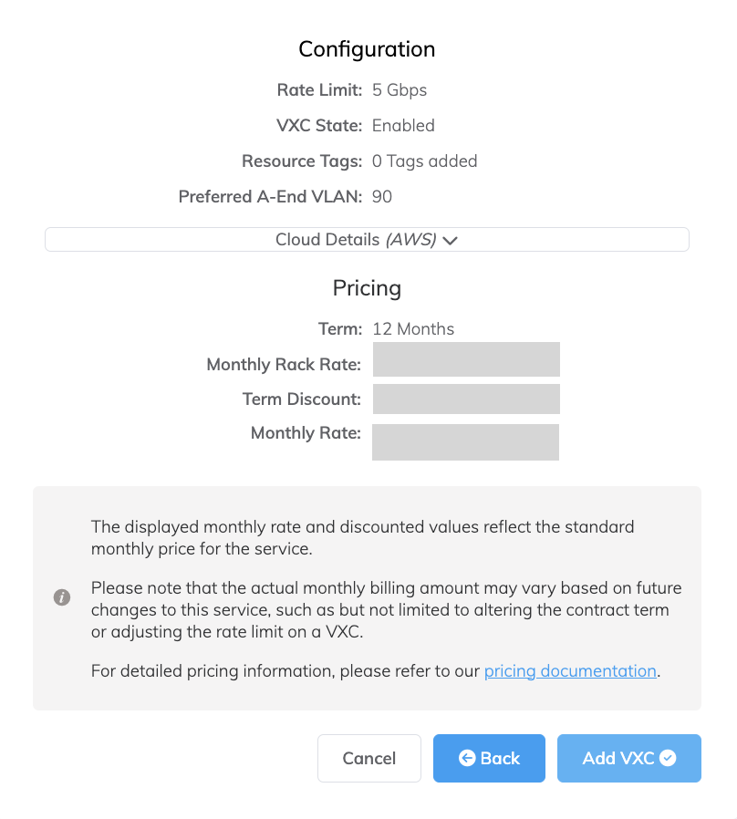Click the Preferred A-End VLAN value 90

(x=382, y=196)
